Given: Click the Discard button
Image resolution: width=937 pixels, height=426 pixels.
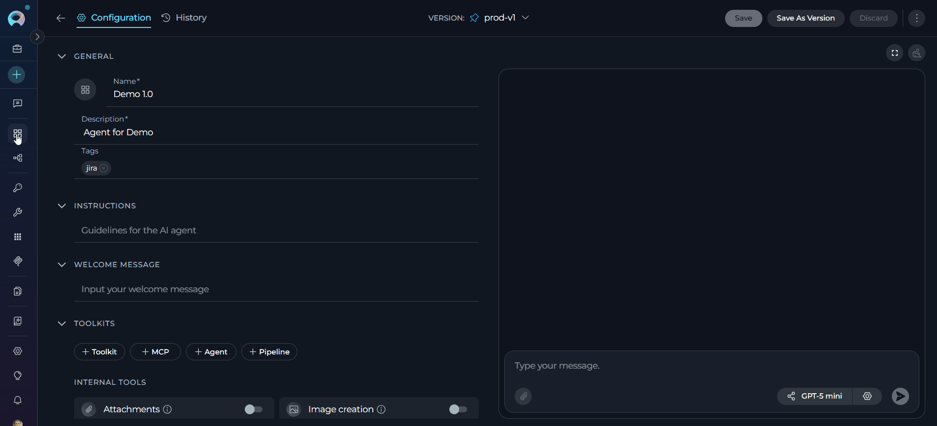Looking at the screenshot, I should 873,18.
